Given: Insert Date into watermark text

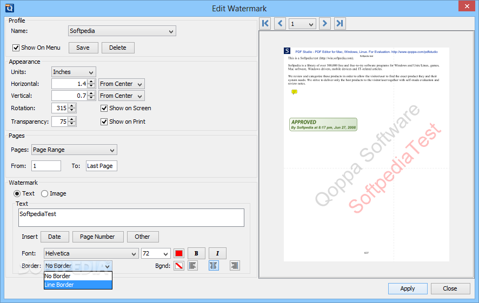Looking at the screenshot, I should pyautogui.click(x=55, y=237).
